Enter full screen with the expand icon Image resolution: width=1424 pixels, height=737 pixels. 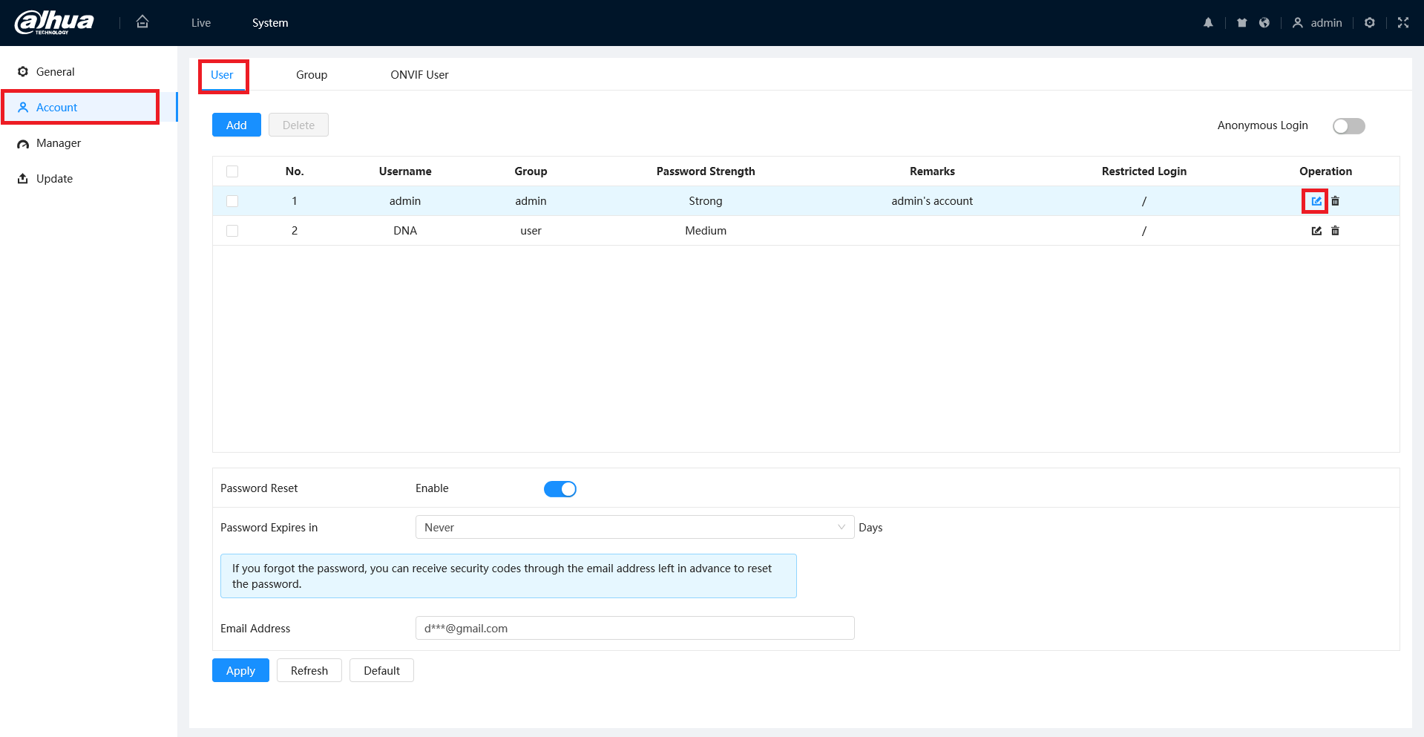1402,23
